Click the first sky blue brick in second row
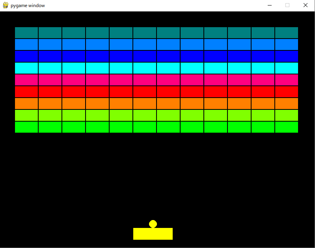Image resolution: width=315 pixels, height=248 pixels. (26, 44)
